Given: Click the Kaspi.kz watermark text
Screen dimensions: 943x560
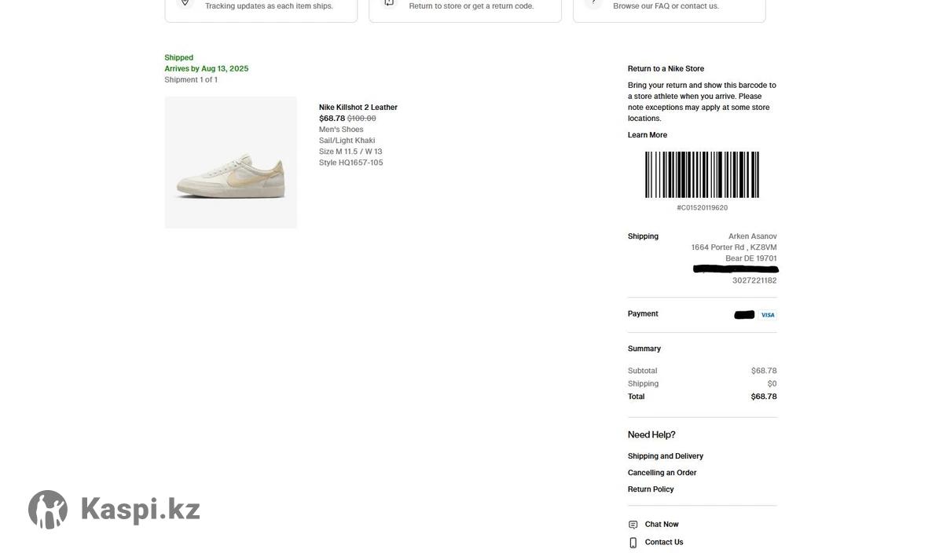Looking at the screenshot, I should pyautogui.click(x=140, y=510).
